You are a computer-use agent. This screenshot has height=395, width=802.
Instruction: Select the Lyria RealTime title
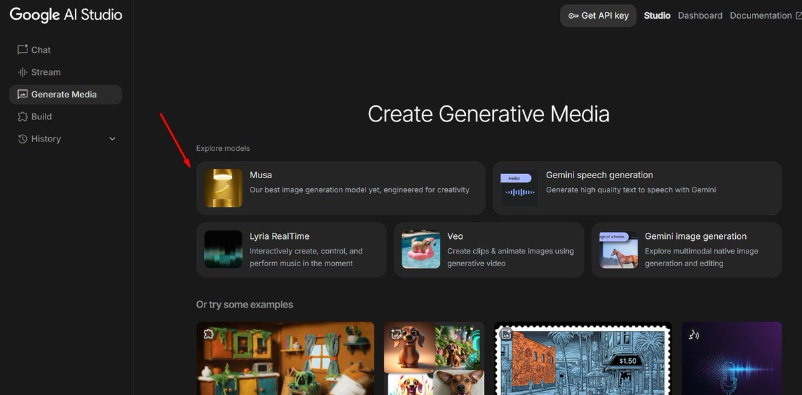[x=279, y=236]
